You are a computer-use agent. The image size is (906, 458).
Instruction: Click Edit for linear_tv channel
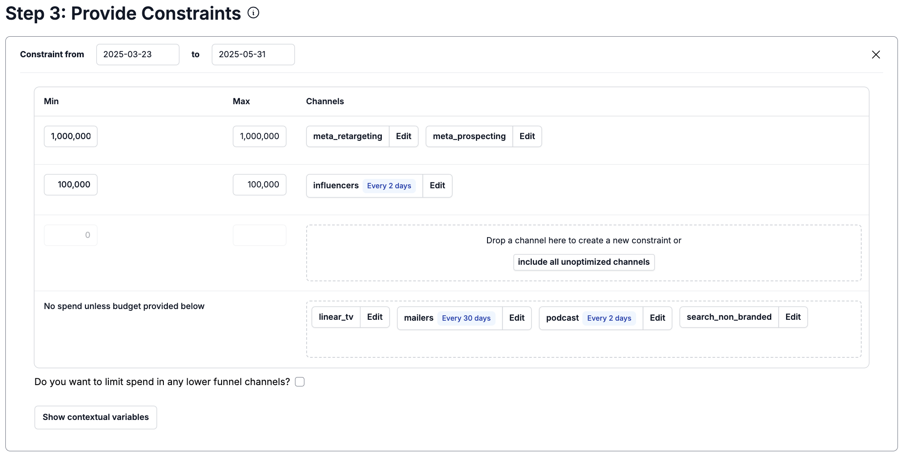pyautogui.click(x=375, y=317)
